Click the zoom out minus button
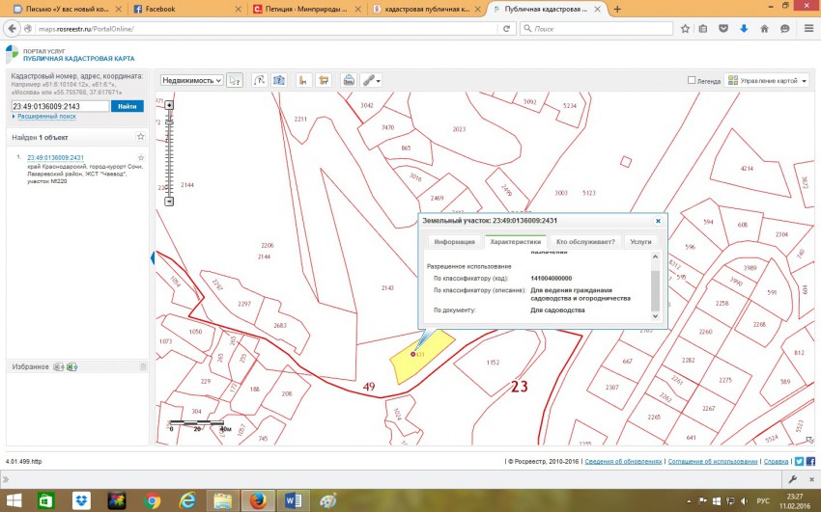Viewport: 821px width, 512px height. point(169,202)
